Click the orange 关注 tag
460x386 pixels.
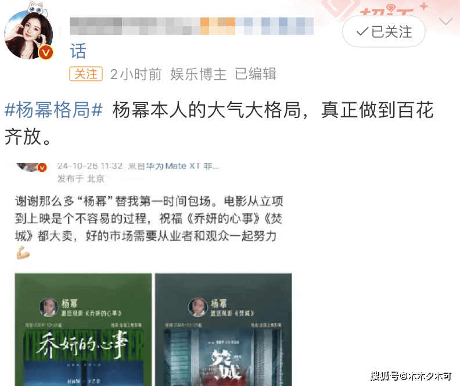(85, 74)
